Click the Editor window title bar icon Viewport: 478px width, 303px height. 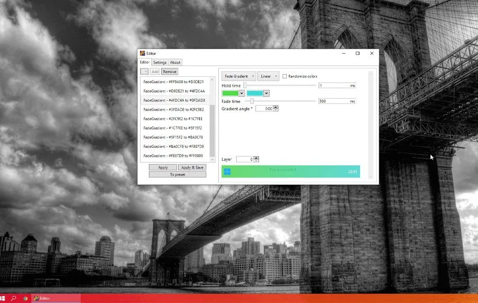(142, 53)
